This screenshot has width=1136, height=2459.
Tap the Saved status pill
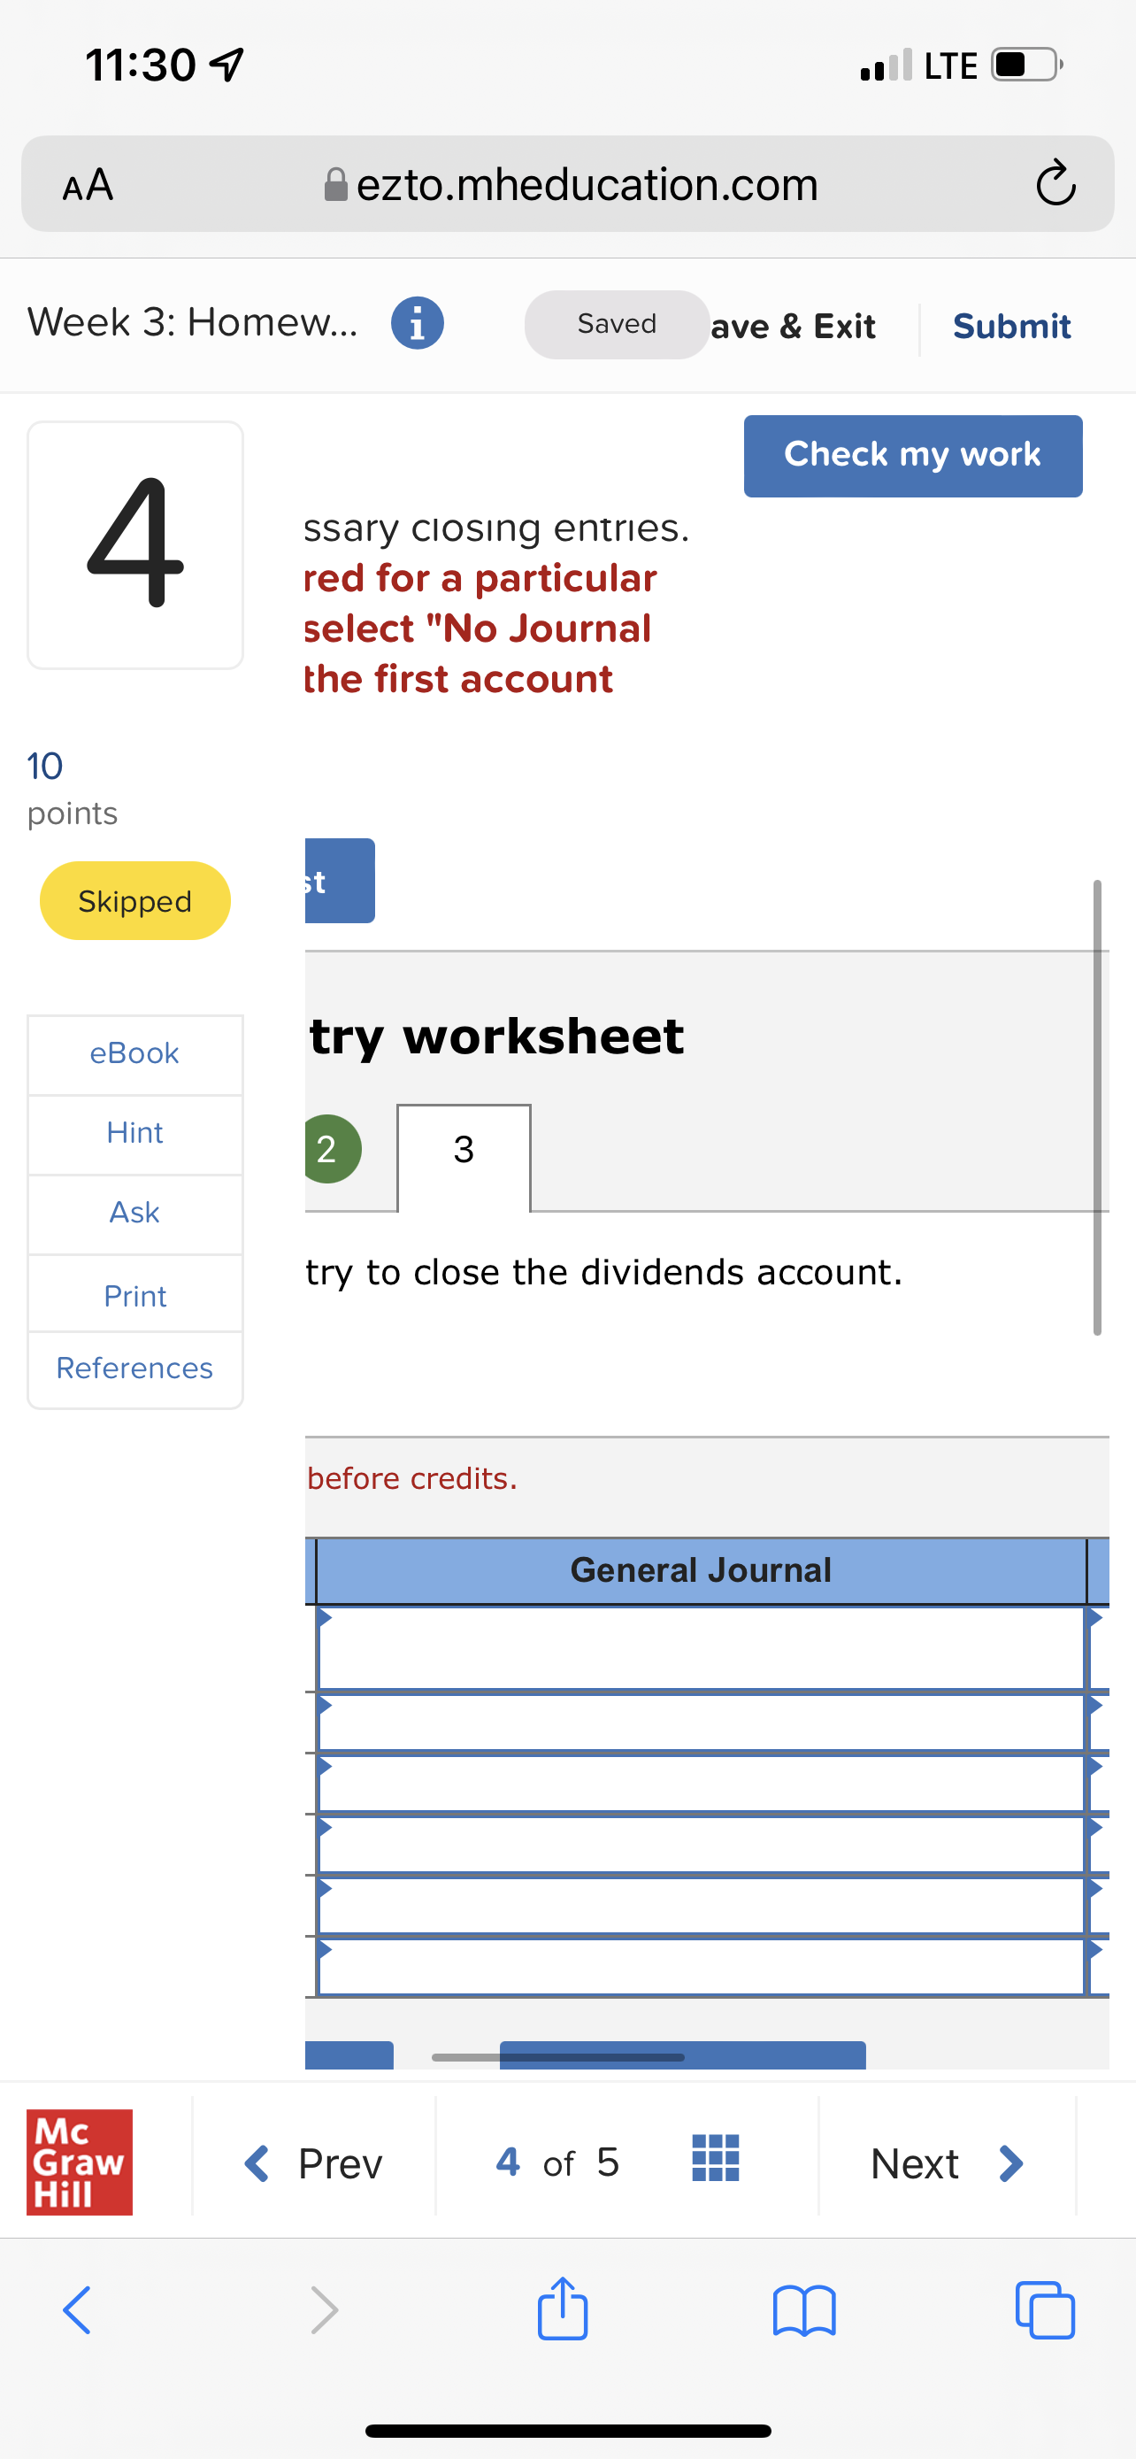(618, 325)
